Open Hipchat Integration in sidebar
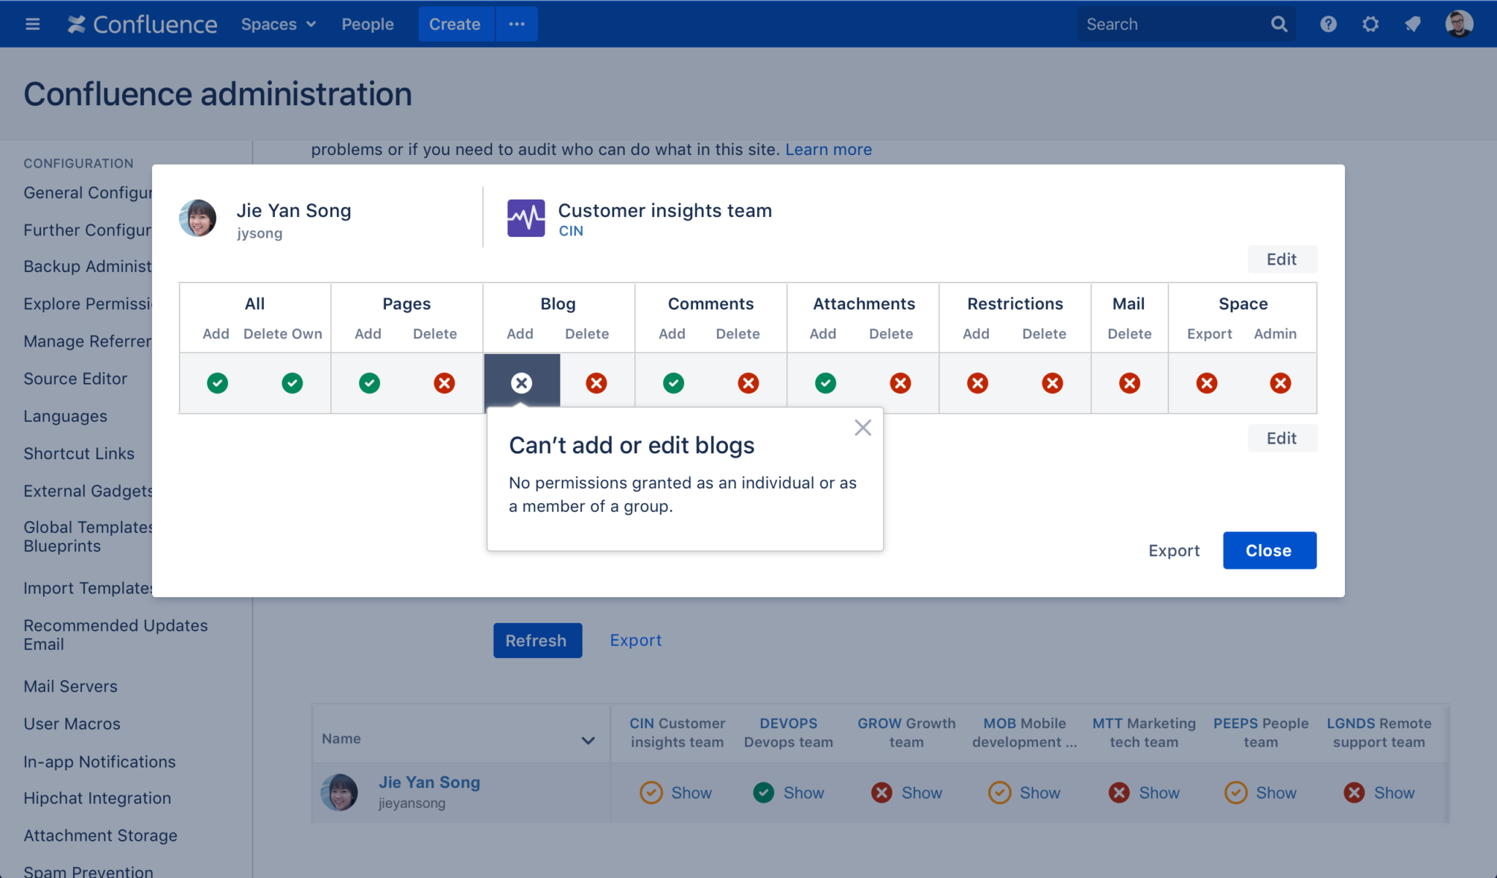 point(97,798)
